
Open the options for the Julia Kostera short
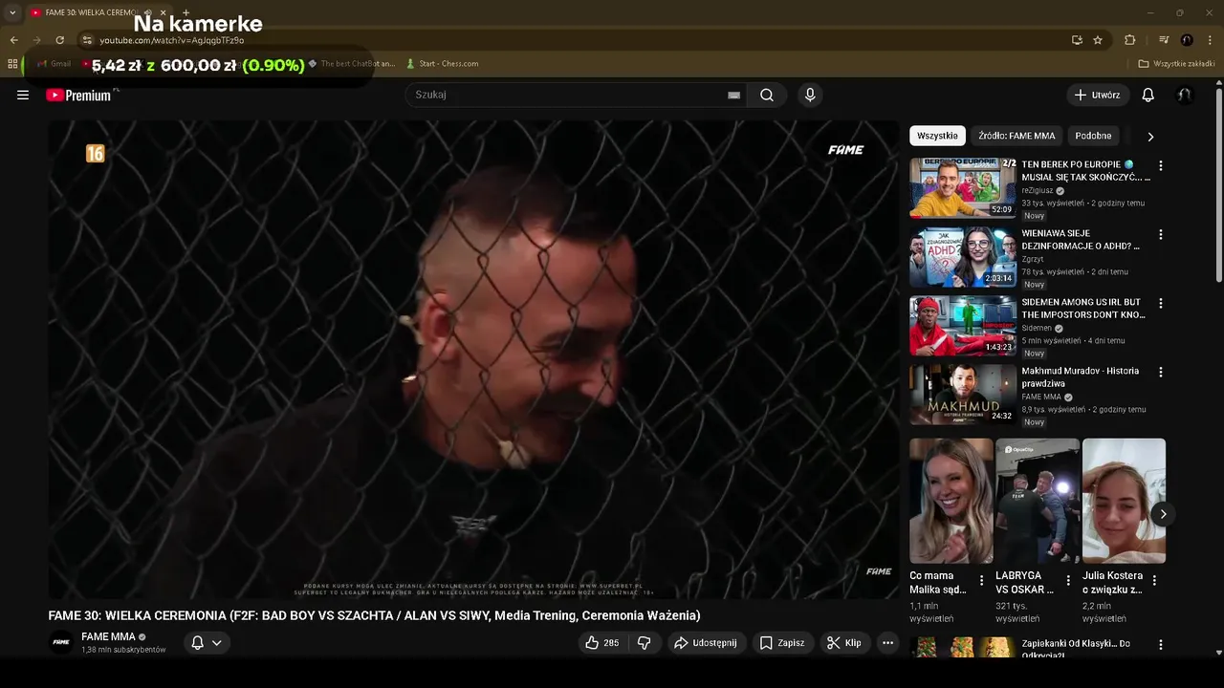pyautogui.click(x=1154, y=580)
